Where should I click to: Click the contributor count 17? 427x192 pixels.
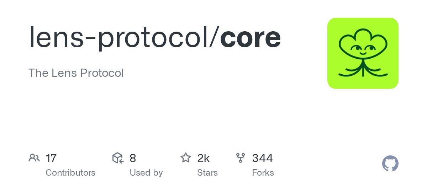51,158
